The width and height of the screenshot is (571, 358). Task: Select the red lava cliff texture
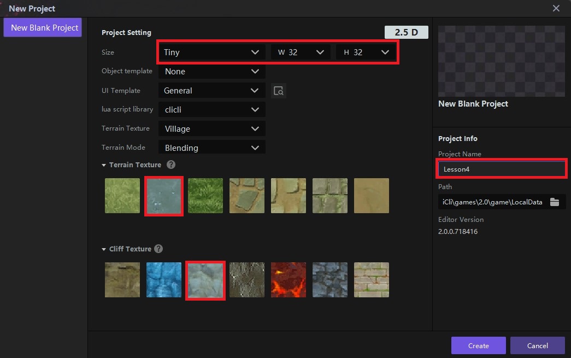pyautogui.click(x=288, y=280)
